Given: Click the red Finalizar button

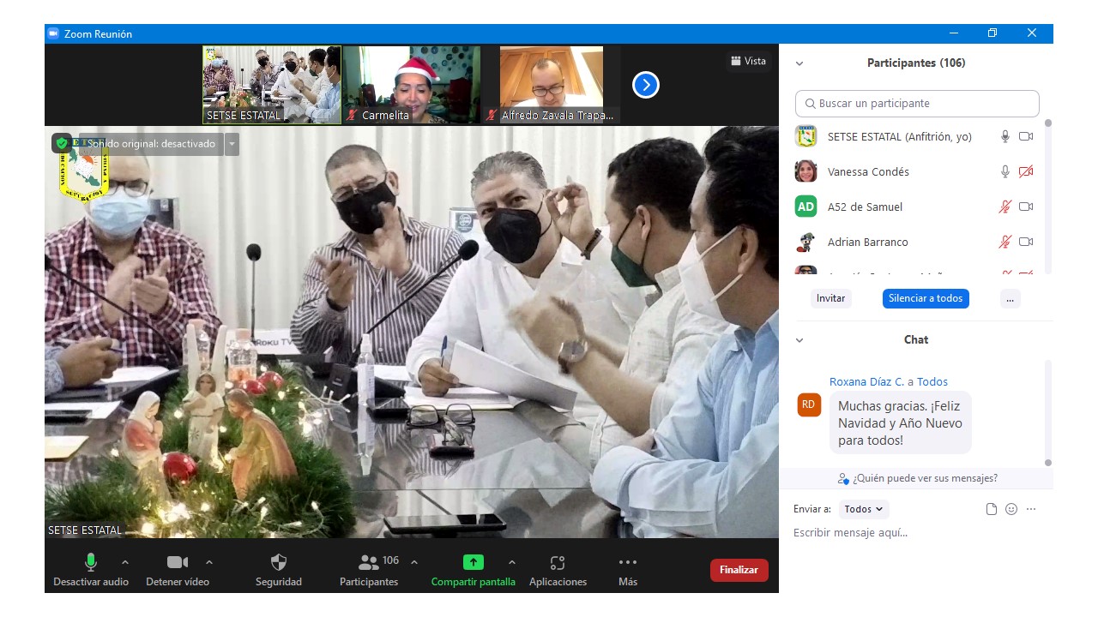Looking at the screenshot, I should (739, 570).
